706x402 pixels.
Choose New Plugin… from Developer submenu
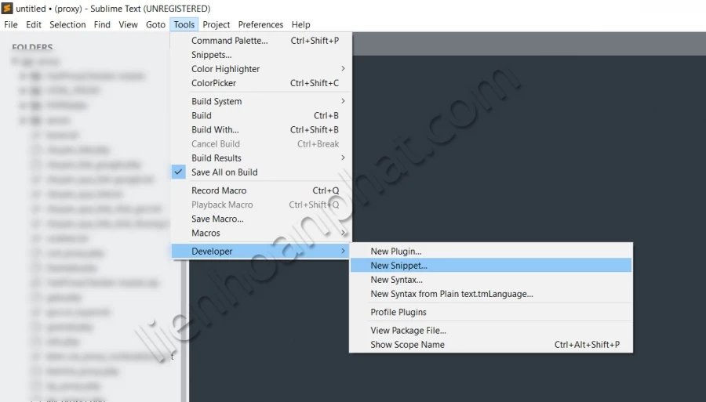tap(491, 252)
